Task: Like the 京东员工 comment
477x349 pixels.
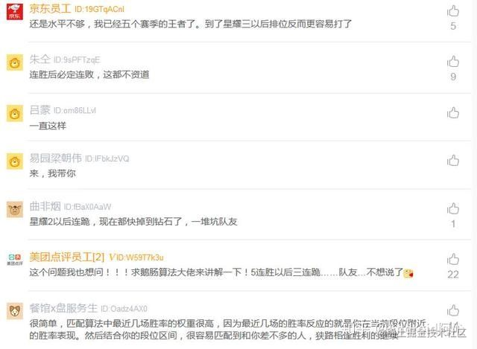Action: click(x=453, y=11)
